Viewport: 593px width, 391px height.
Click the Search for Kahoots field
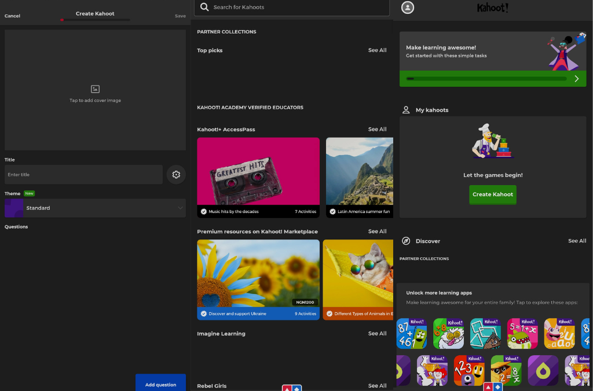(x=292, y=7)
